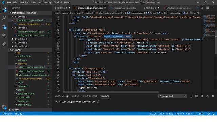The image size is (217, 122).
Task: Click the Open Changes icon in editor toolbar
Action: (202, 8)
